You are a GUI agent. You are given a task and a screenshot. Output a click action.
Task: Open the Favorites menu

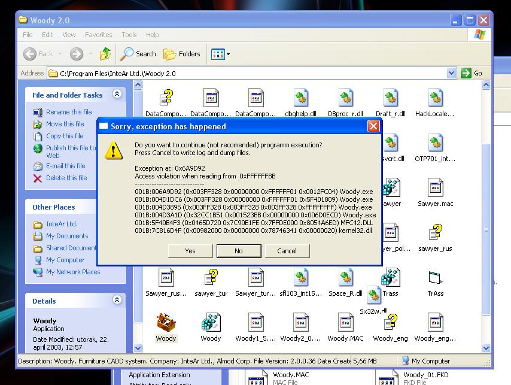98,35
